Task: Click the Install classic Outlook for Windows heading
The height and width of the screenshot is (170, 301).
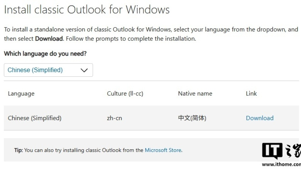Action: tap(87, 10)
